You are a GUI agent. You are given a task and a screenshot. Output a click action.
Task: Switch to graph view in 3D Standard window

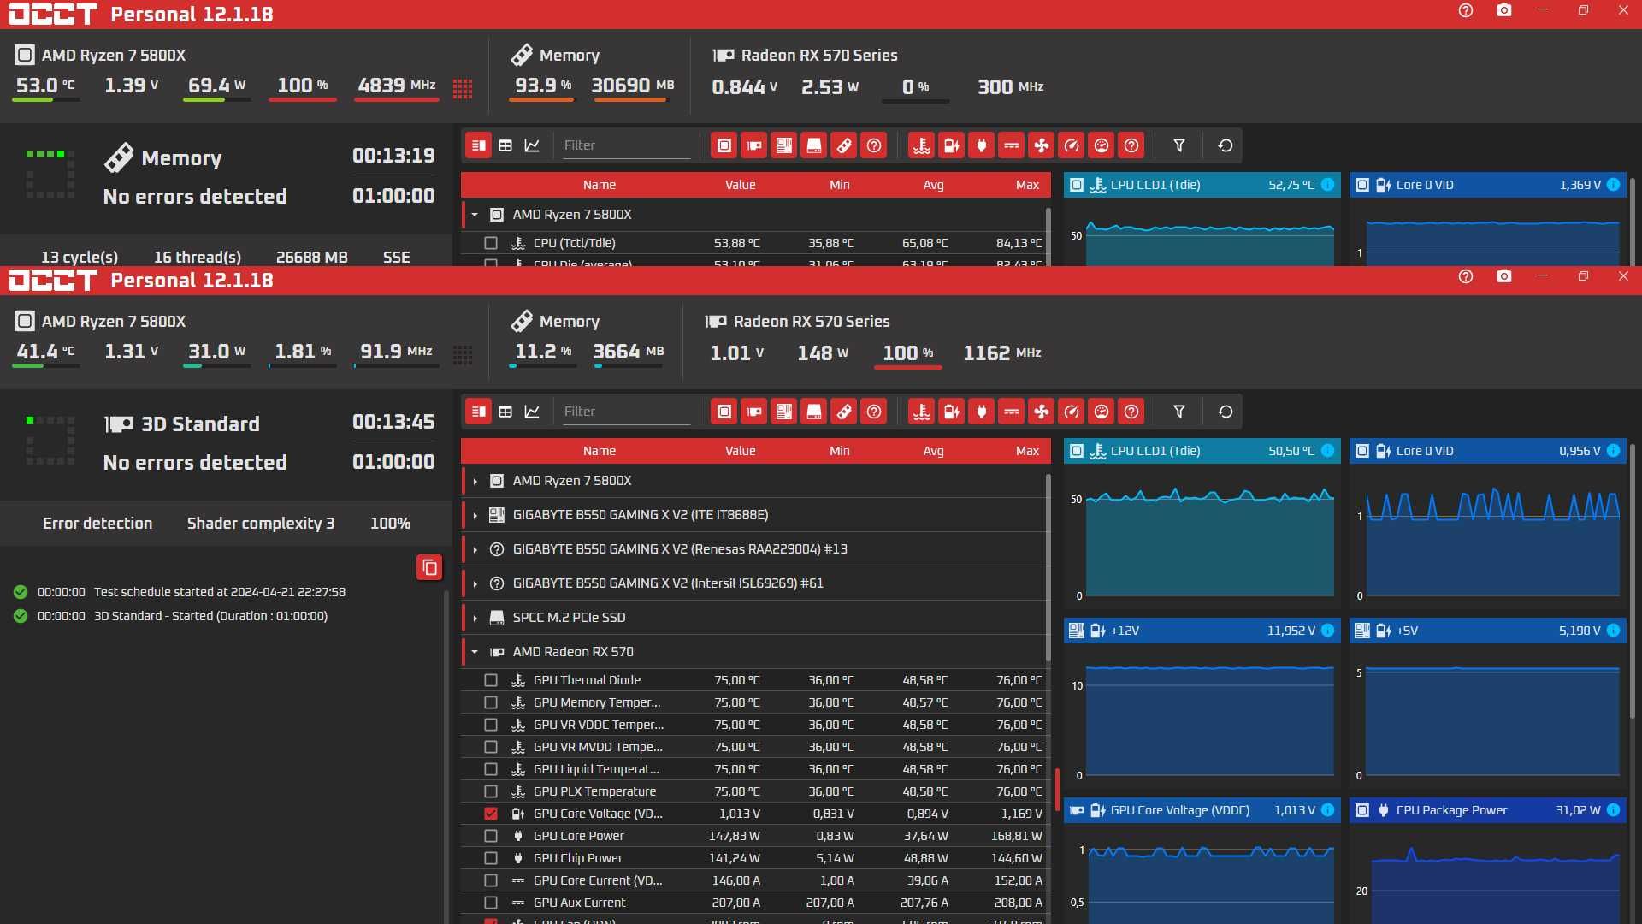532,412
